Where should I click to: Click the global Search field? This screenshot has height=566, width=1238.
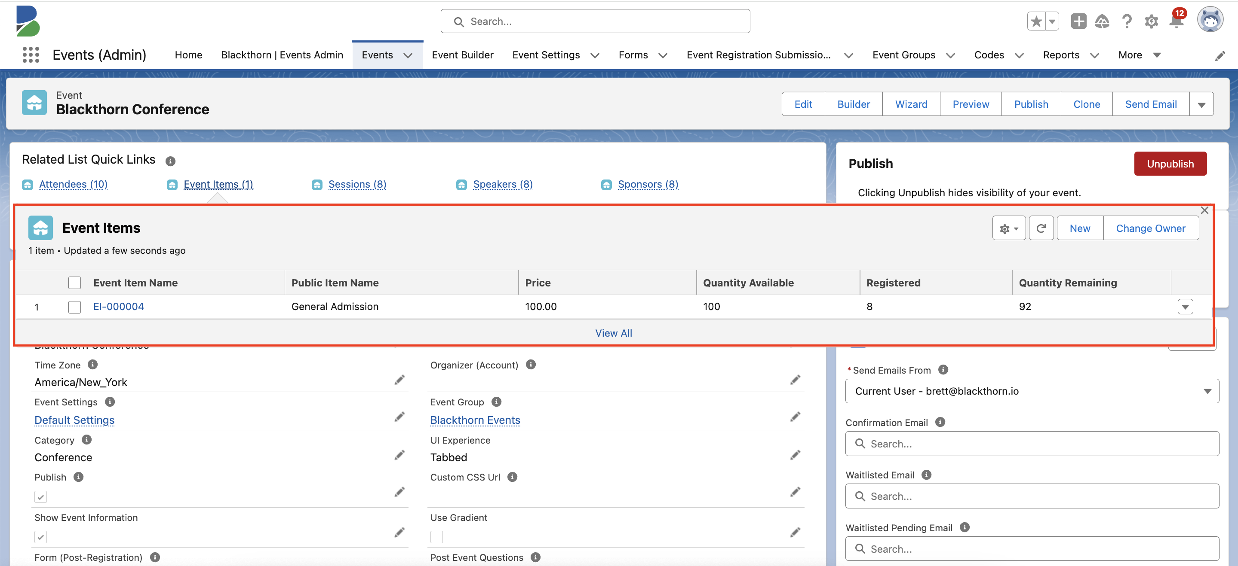tap(595, 21)
